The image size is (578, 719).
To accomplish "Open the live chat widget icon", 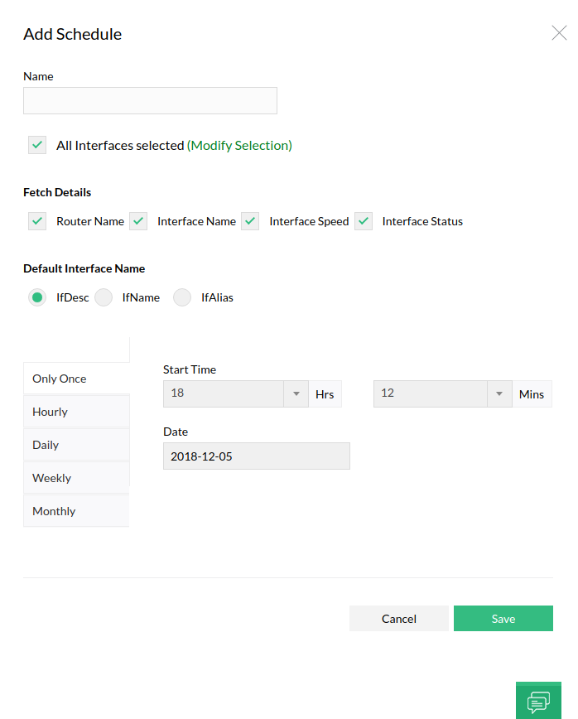I will [x=538, y=701].
